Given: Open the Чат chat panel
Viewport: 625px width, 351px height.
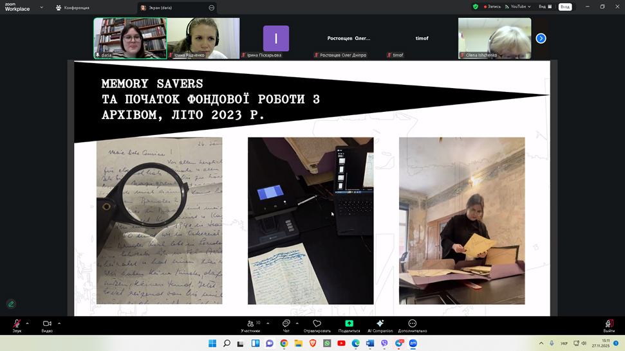Looking at the screenshot, I should click(x=286, y=324).
